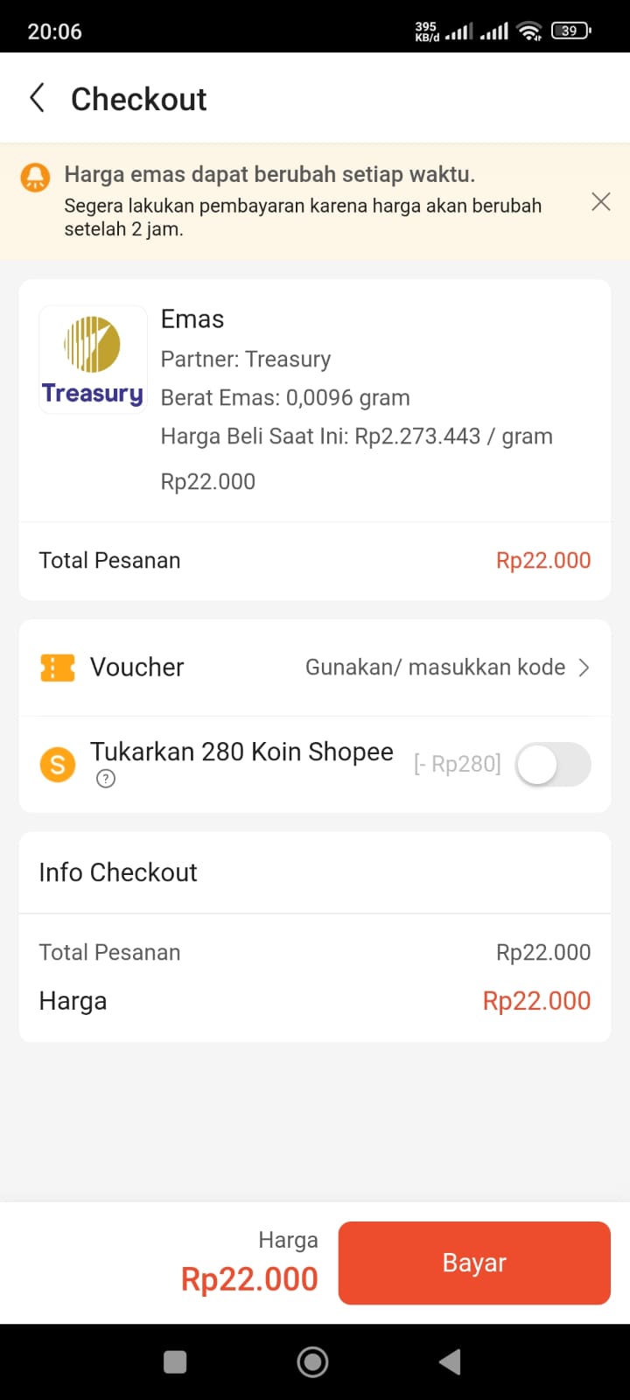This screenshot has width=630, height=1400.
Task: Tap the back arrow in Checkout header
Action: coord(38,98)
